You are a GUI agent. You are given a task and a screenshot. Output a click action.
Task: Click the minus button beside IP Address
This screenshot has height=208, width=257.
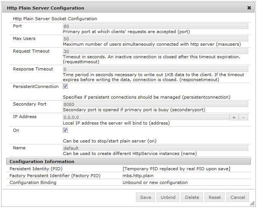244,117
